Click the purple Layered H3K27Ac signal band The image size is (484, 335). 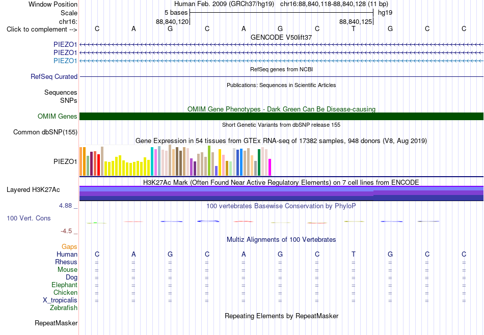pyautogui.click(x=281, y=193)
